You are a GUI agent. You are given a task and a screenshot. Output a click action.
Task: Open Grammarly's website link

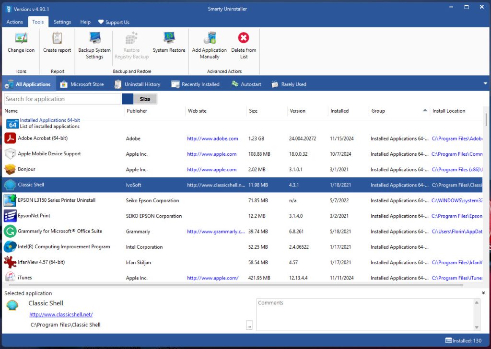pyautogui.click(x=216, y=232)
